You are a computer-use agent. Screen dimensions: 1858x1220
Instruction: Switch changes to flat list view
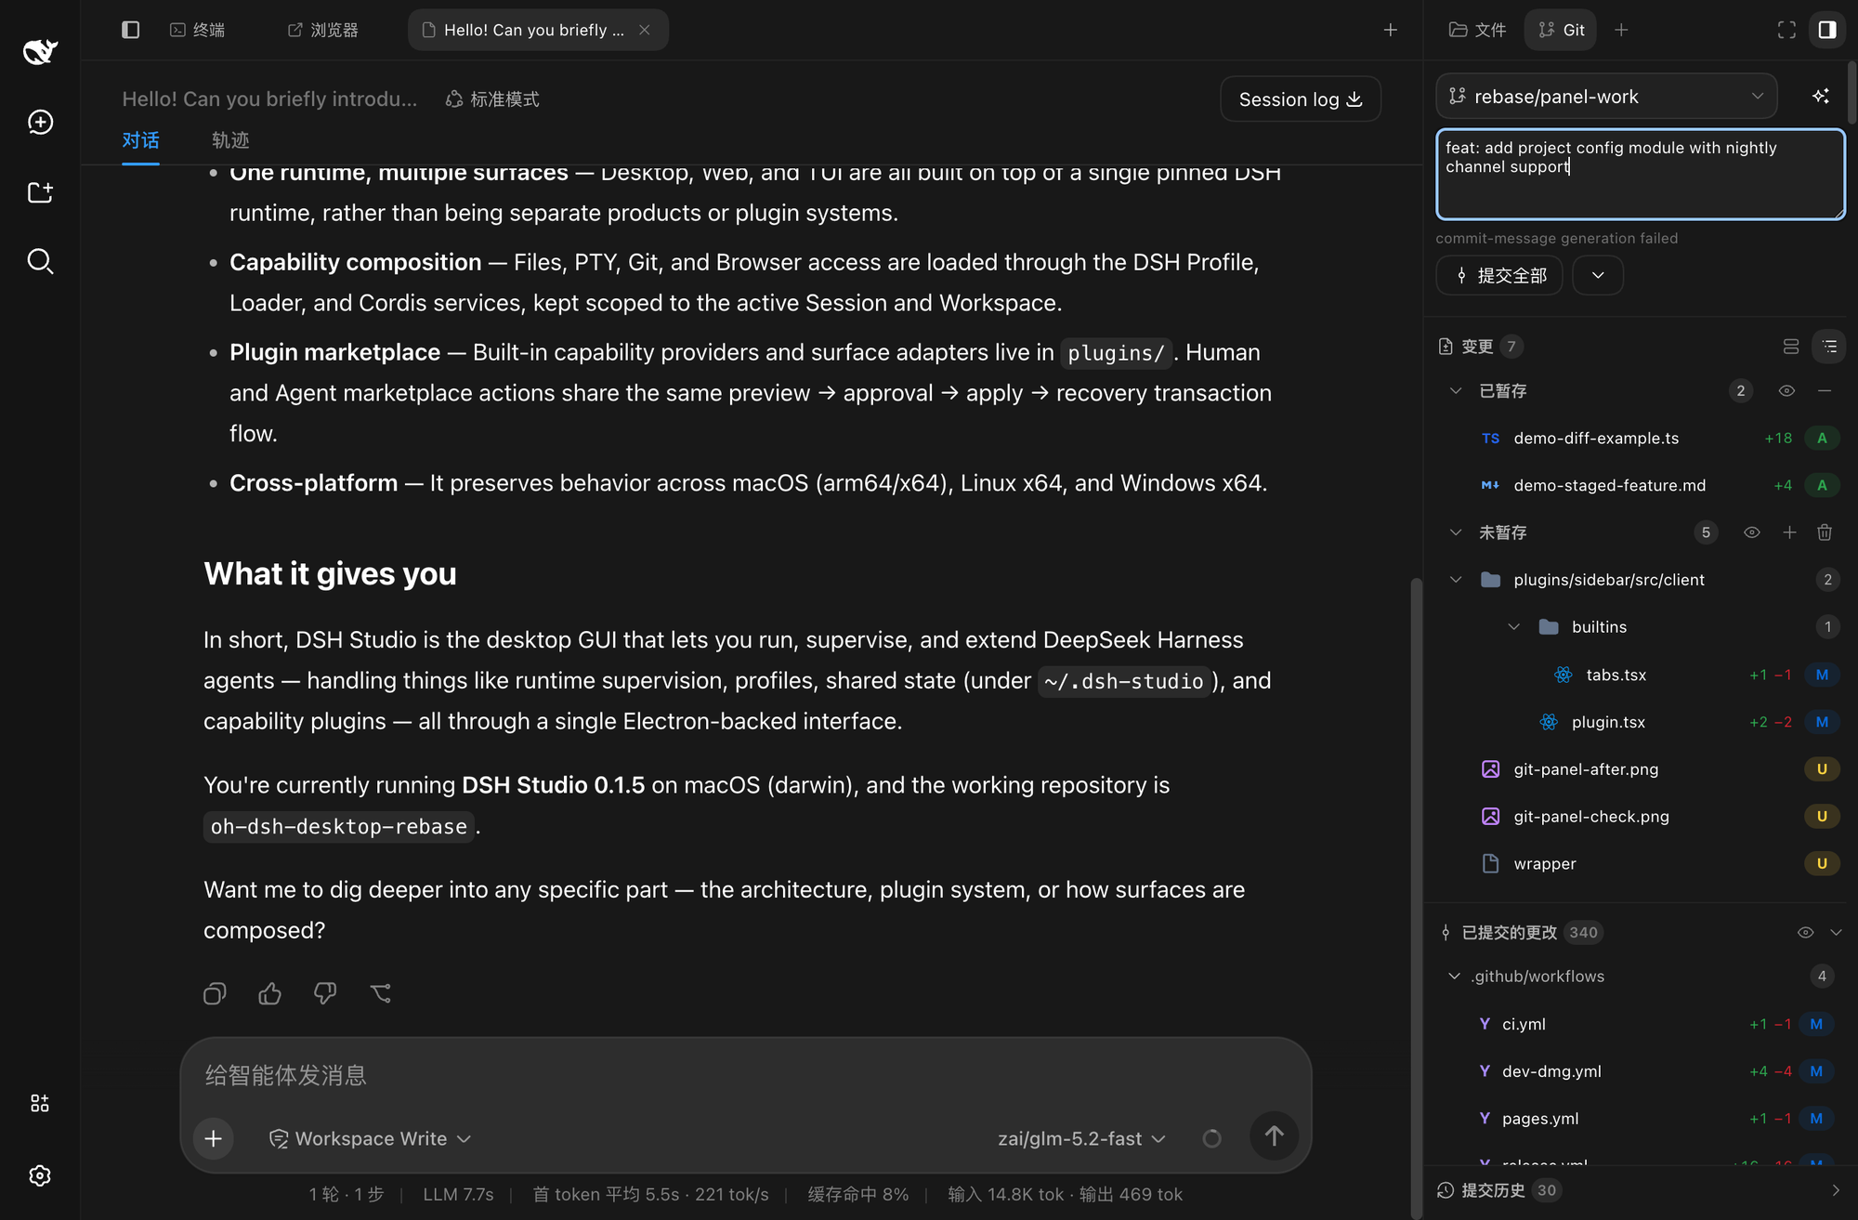(x=1791, y=347)
